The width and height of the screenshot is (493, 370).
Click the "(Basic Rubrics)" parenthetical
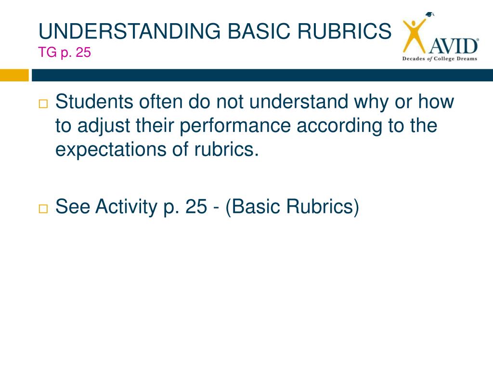click(x=292, y=207)
